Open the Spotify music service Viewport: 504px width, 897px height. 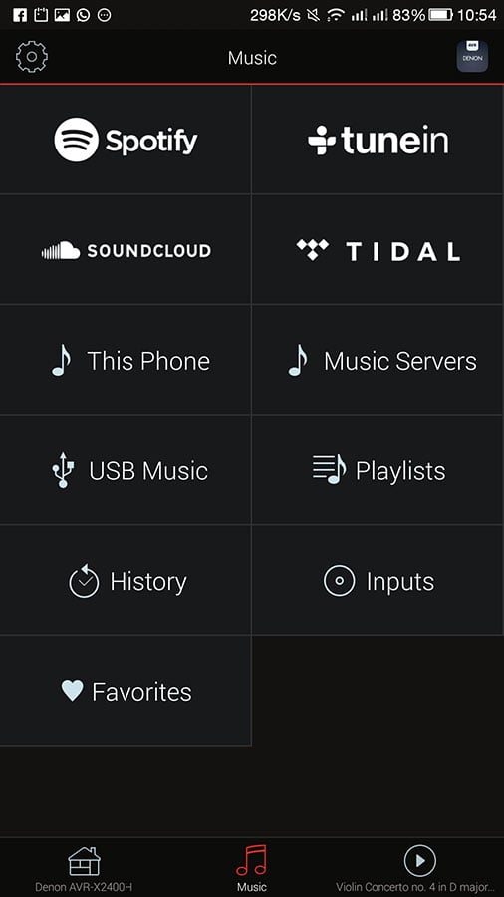(x=126, y=140)
